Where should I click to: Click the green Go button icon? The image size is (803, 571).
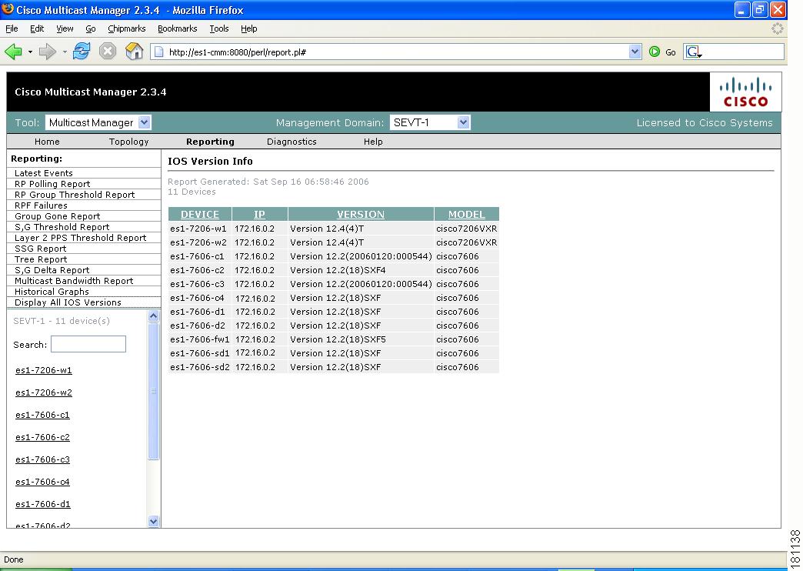[x=655, y=52]
